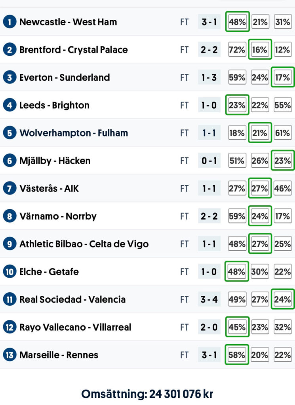Select the 30% draw box for Elche match
The image size is (295, 405).
pyautogui.click(x=260, y=271)
